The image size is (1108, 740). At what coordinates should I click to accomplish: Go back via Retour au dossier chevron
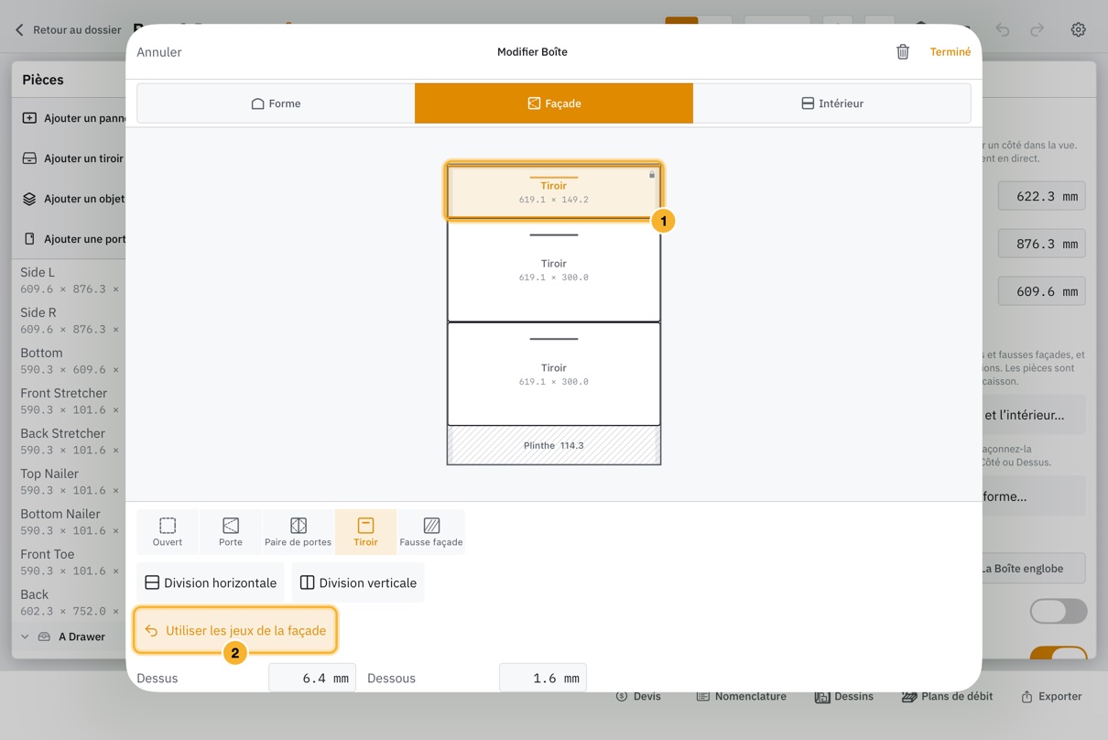click(19, 29)
